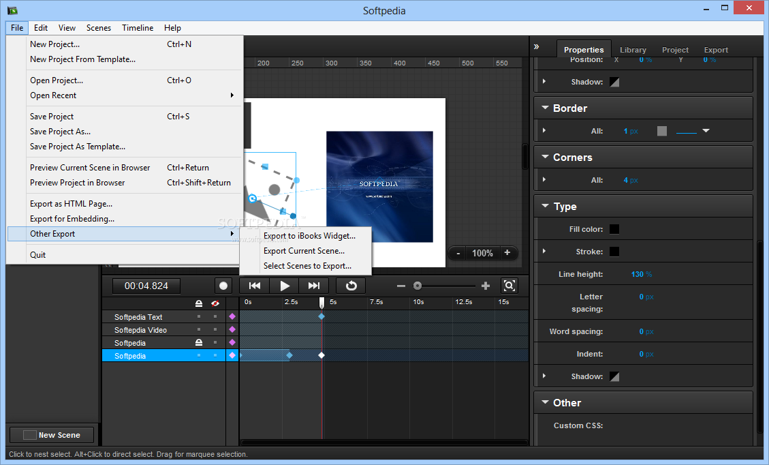Select the blue keyframe near 2.5s on highlighted track
This screenshot has width=769, height=465.
click(289, 355)
